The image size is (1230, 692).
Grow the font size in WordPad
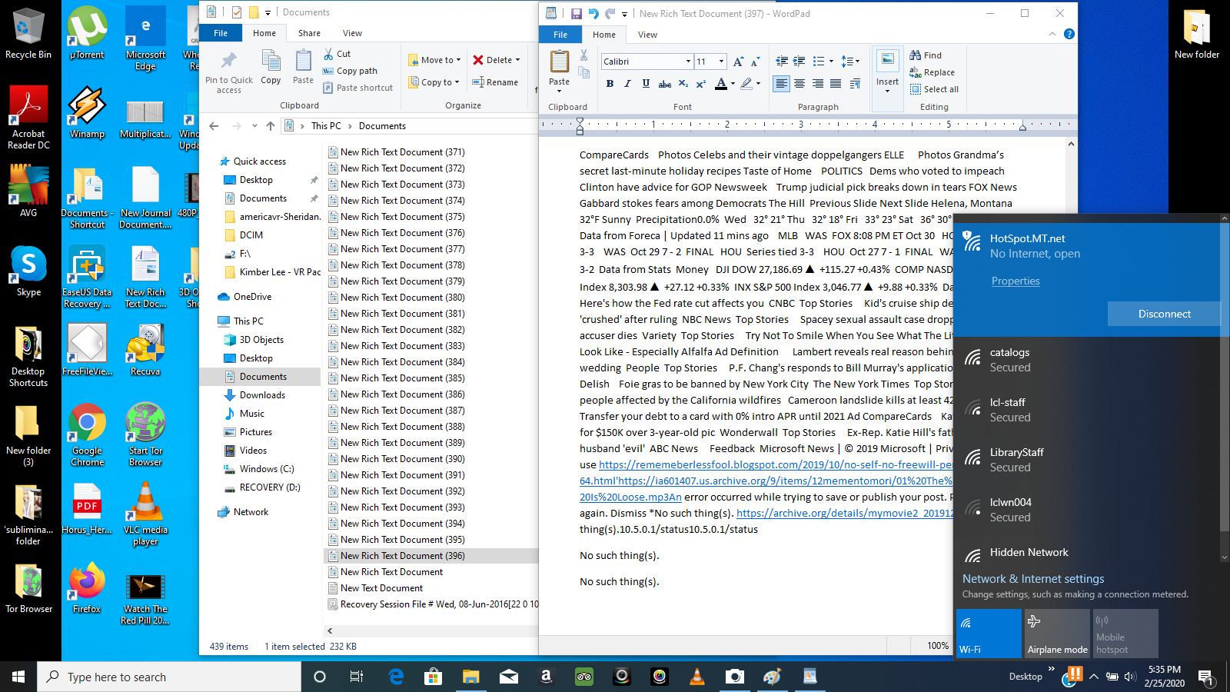click(x=738, y=62)
